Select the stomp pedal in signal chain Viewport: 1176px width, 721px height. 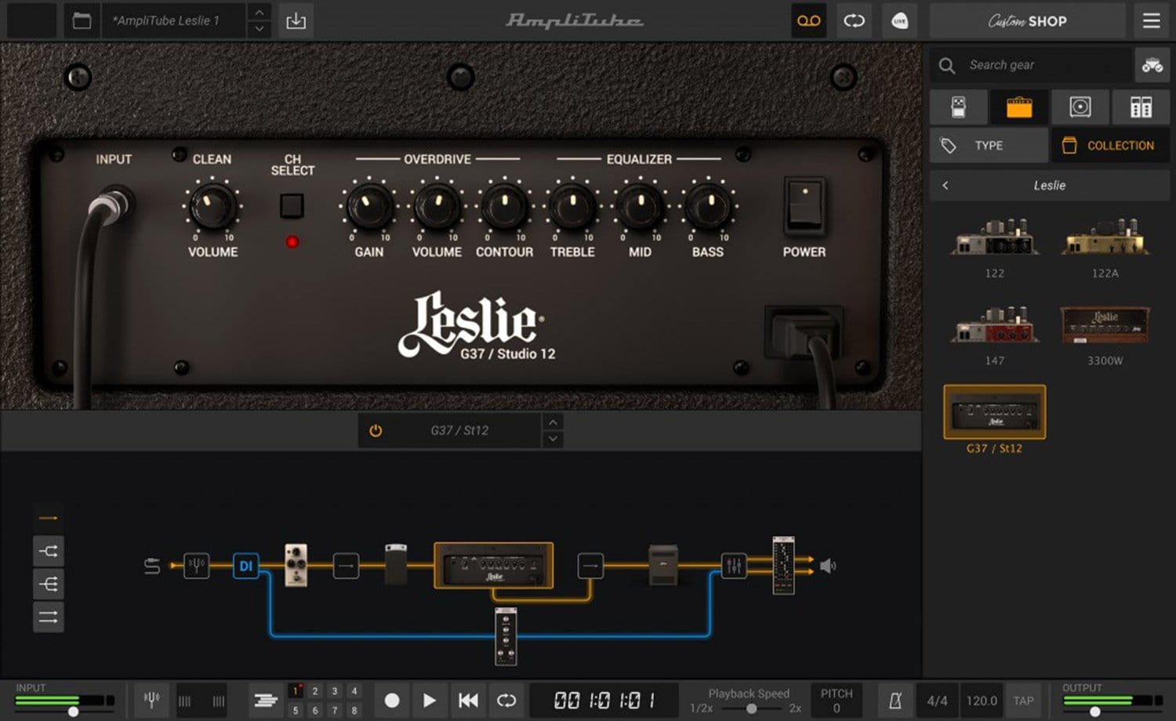point(296,565)
